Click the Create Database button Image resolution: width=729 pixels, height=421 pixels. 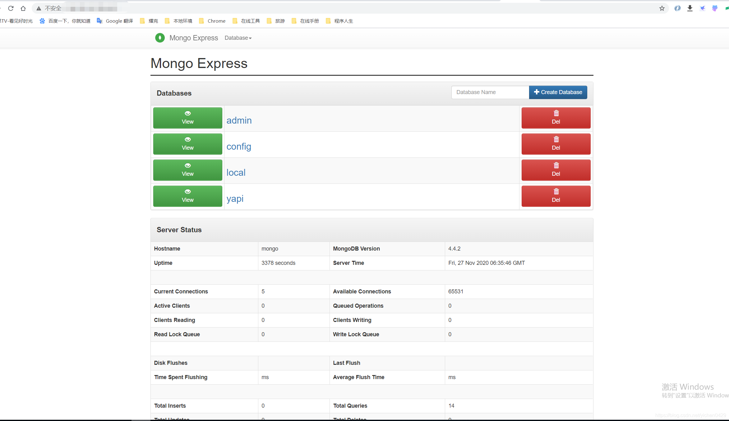(x=558, y=92)
